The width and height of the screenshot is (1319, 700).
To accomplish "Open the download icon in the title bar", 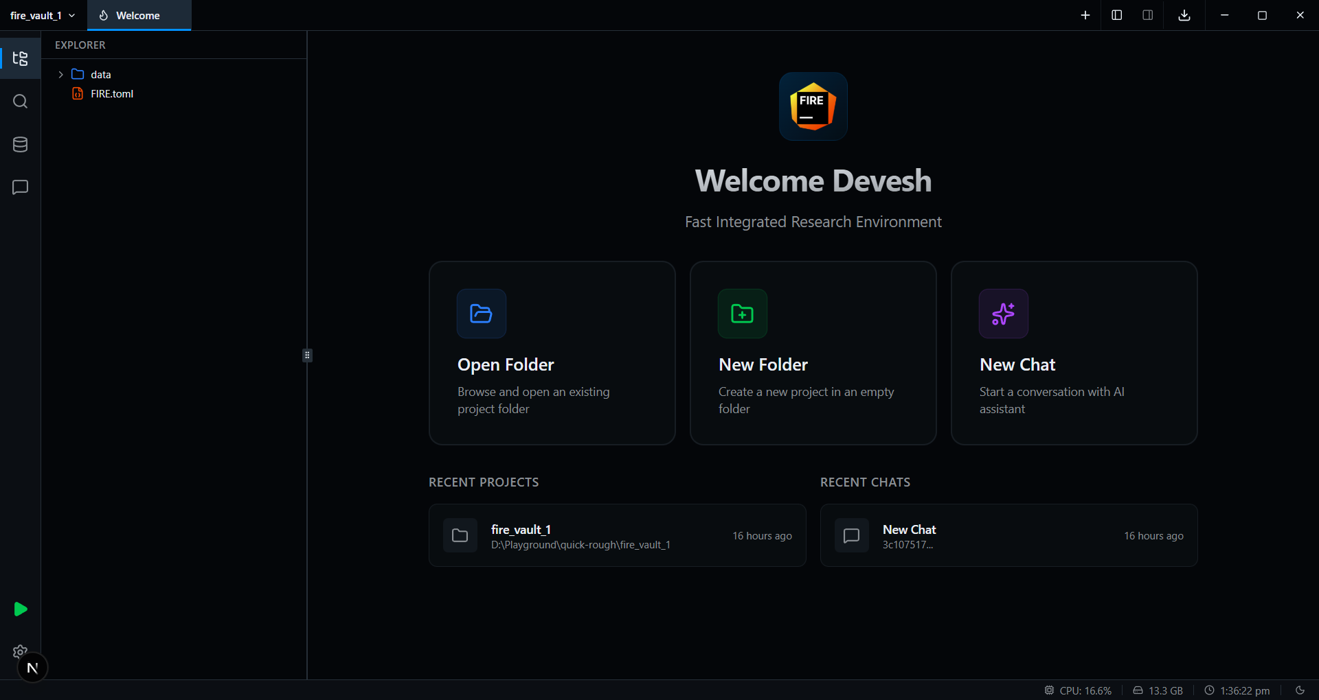I will click(1183, 14).
